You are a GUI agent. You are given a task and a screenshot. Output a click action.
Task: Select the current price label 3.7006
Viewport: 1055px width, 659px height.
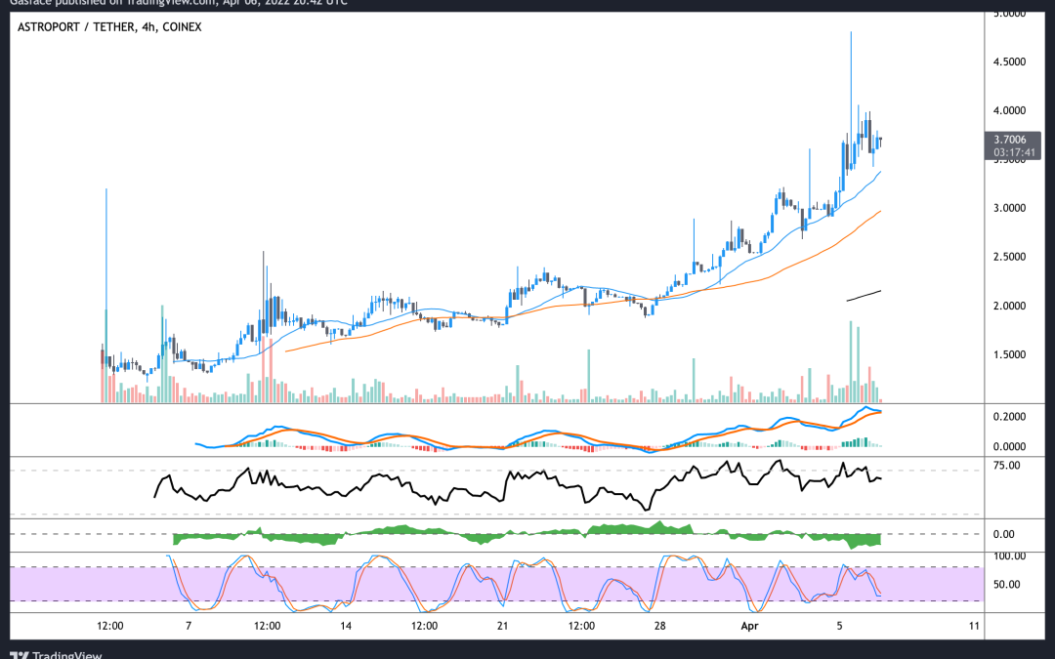click(x=1010, y=140)
